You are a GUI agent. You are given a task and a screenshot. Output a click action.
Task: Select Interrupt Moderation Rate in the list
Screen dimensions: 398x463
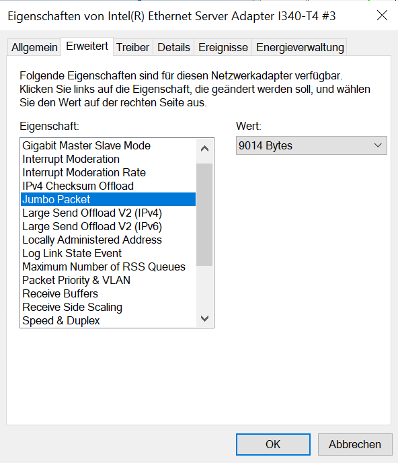[108, 172]
